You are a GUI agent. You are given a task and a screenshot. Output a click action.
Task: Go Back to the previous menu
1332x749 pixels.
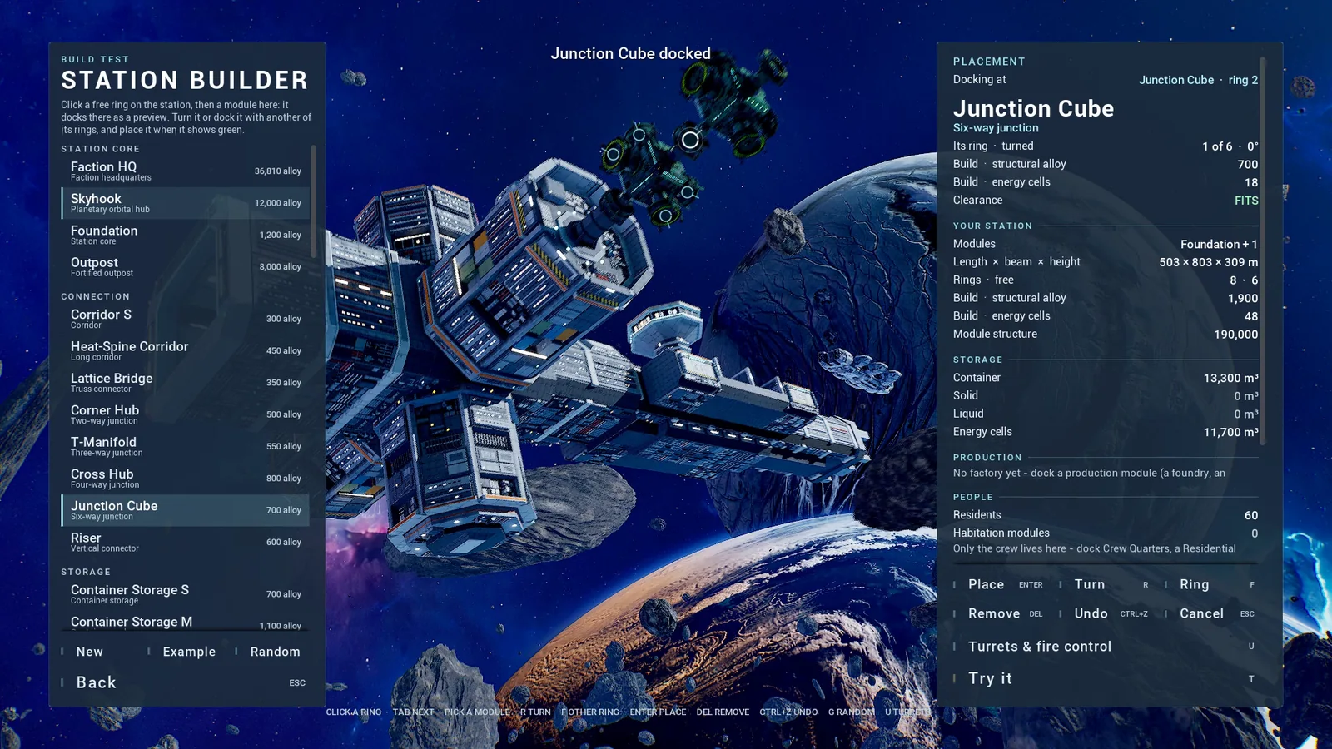[x=184, y=682]
